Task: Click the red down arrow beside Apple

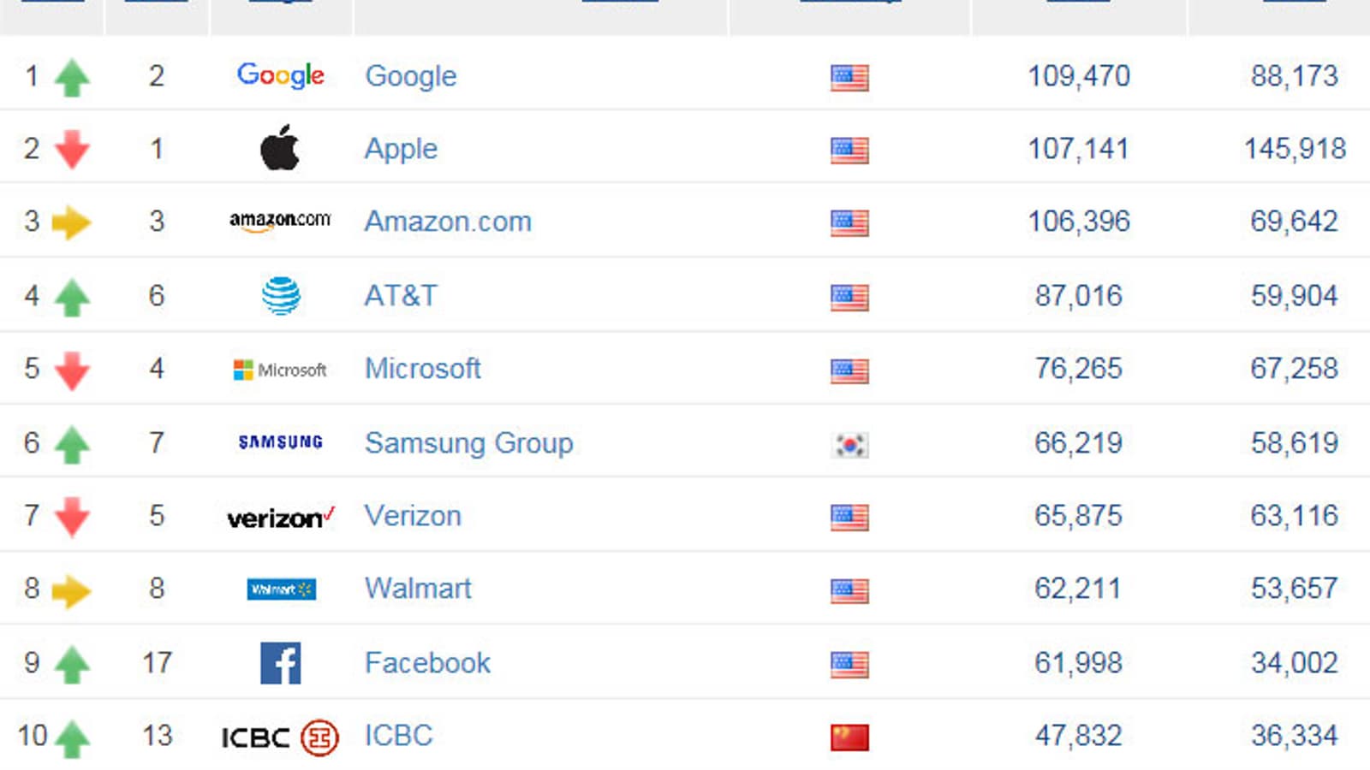Action: (72, 150)
